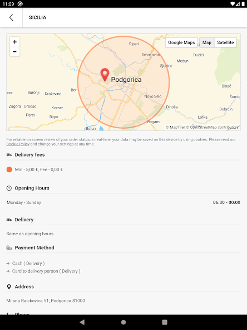
Task: Tap Android back triangle button
Action: click(82, 322)
